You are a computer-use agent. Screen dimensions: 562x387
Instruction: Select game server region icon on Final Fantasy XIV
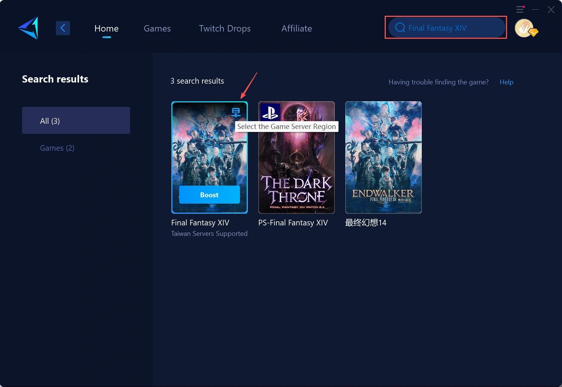click(236, 112)
